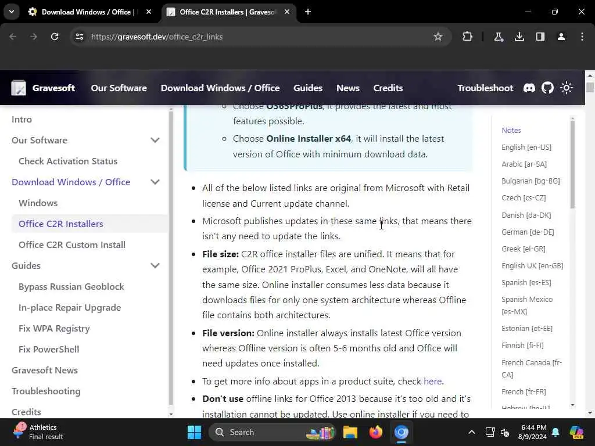Open the GitHub icon link
Viewport: 595px width, 446px height.
pos(547,88)
